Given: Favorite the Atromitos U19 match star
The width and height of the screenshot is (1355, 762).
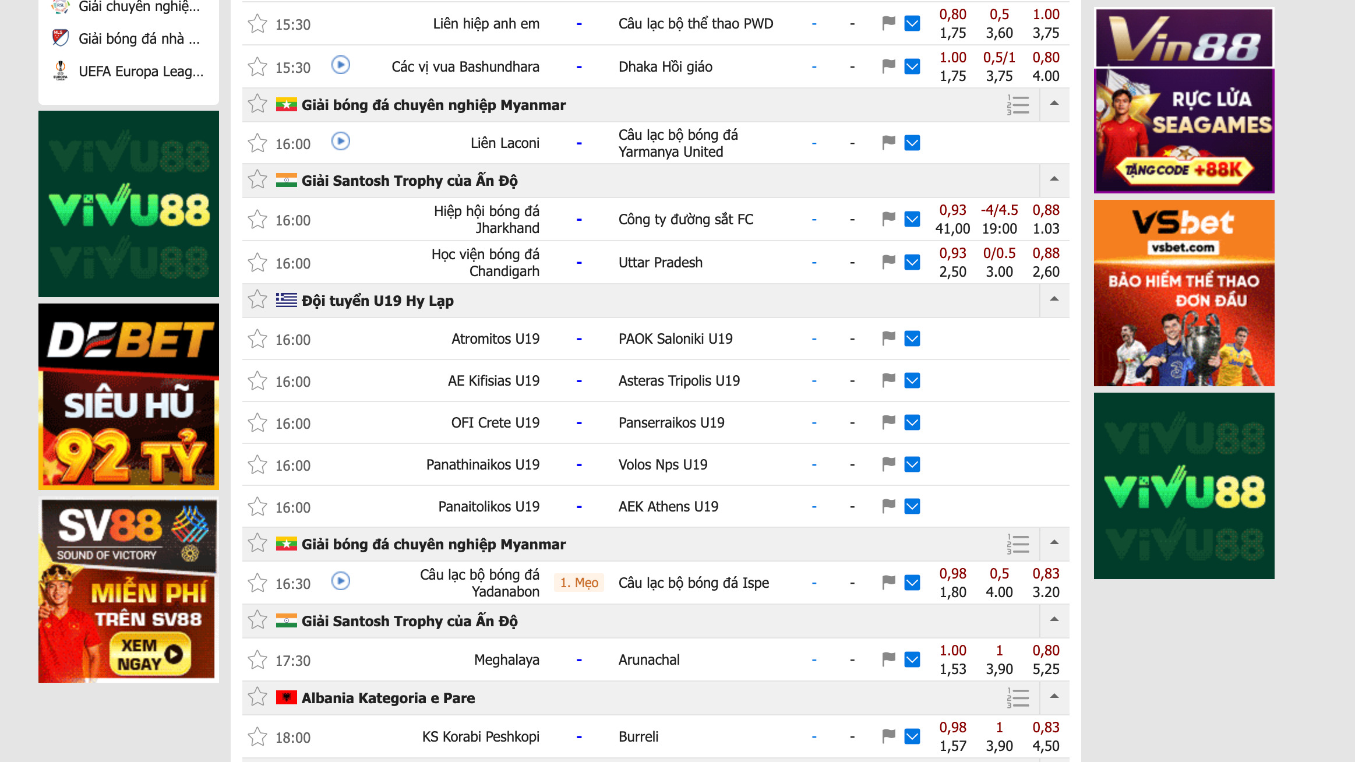Looking at the screenshot, I should click(x=257, y=339).
